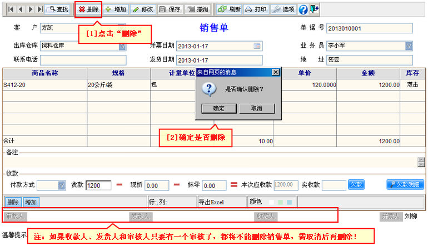Image resolution: width=428 pixels, height=246 pixels.
Task: Open the 打印 (print) function
Action: 256,9
